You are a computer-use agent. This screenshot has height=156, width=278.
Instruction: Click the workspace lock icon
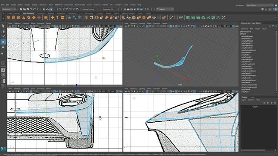(x=276, y=5)
